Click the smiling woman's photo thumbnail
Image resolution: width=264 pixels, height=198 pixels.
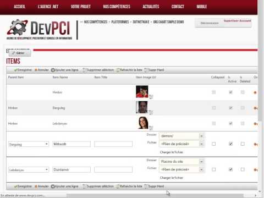(143, 123)
